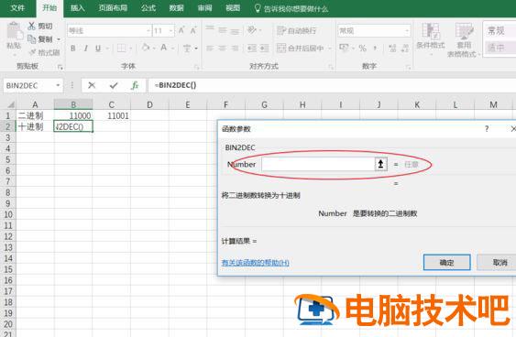
Task: Cancel formula entry with X
Action: (x=92, y=85)
